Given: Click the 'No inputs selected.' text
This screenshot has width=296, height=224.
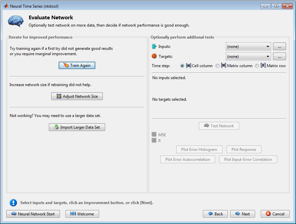Looking at the screenshot, I should (x=169, y=78).
